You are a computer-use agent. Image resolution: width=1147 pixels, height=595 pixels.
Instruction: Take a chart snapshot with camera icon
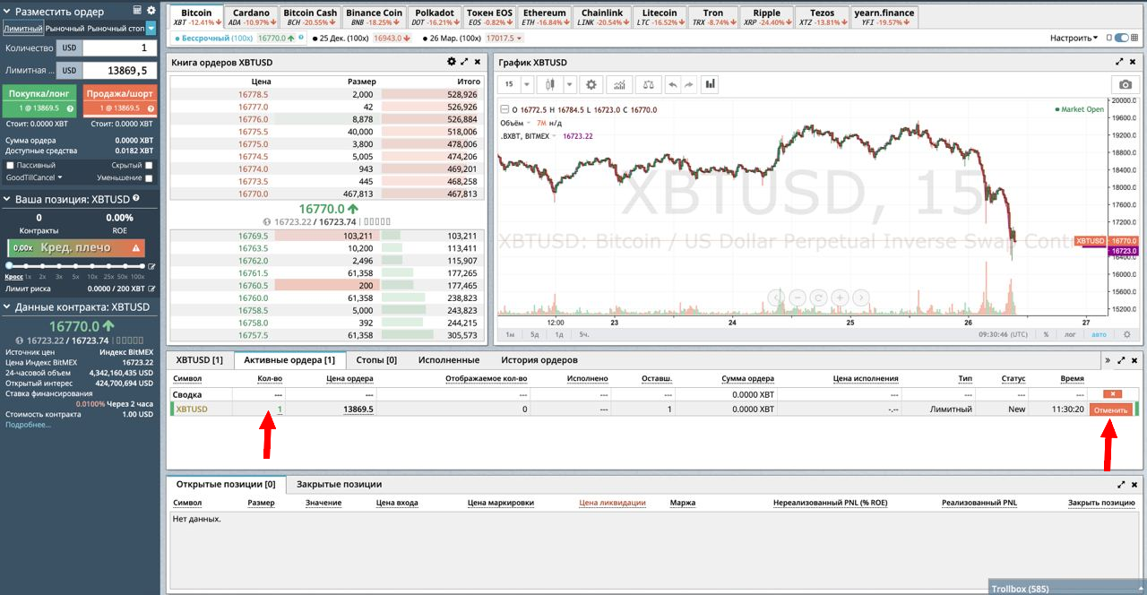pos(1124,84)
